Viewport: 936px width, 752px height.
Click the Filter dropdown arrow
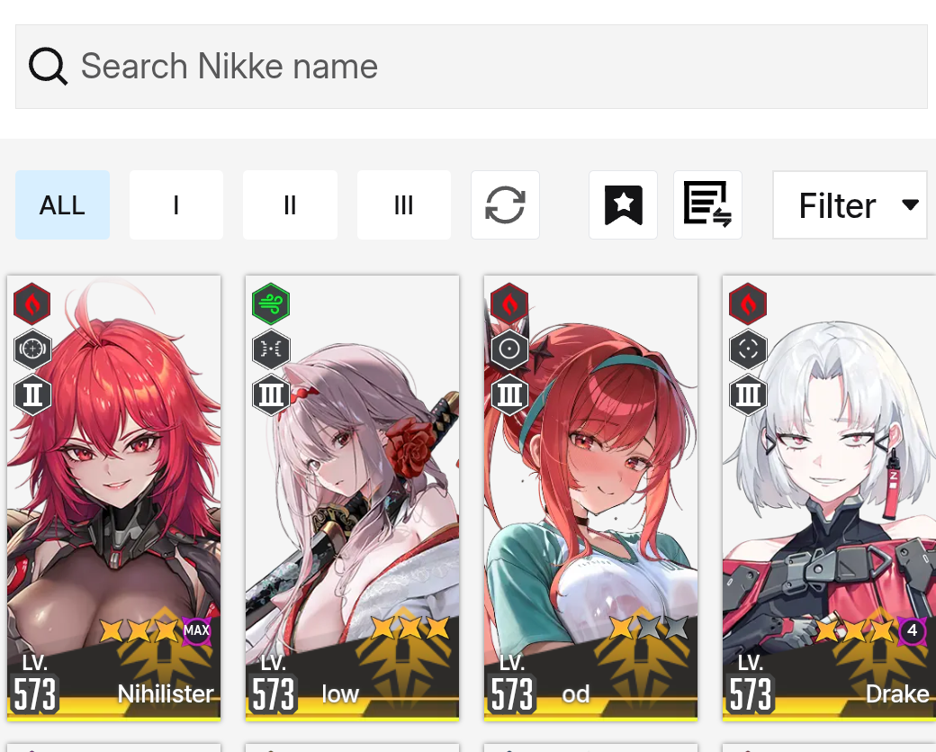(910, 204)
